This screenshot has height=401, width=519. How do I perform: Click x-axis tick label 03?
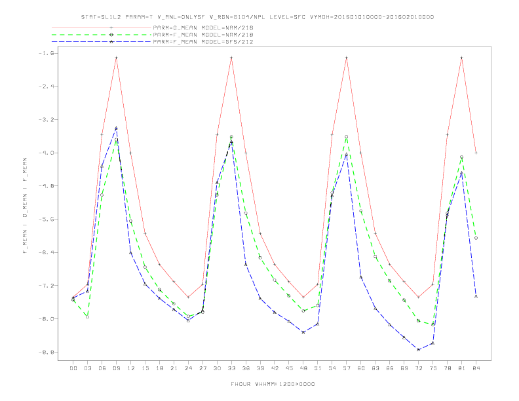pyautogui.click(x=87, y=368)
